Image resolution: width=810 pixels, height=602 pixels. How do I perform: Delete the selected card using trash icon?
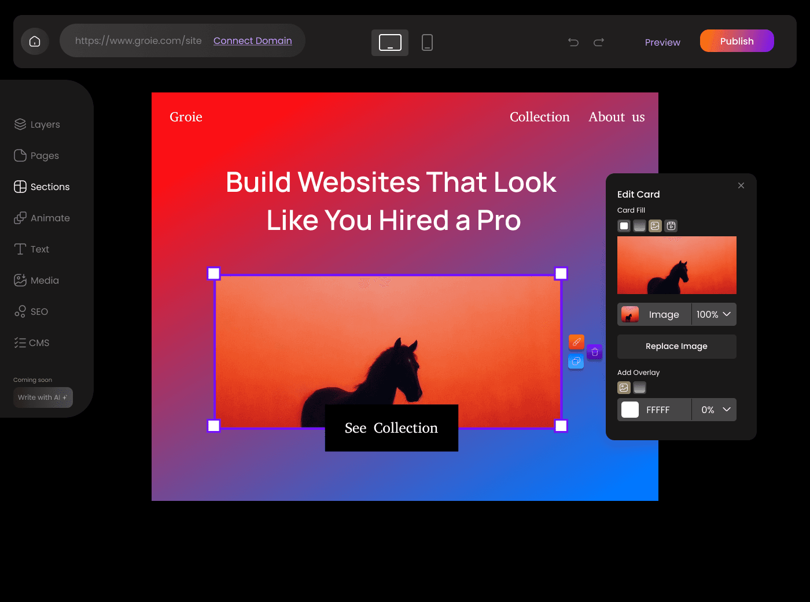[x=594, y=351]
